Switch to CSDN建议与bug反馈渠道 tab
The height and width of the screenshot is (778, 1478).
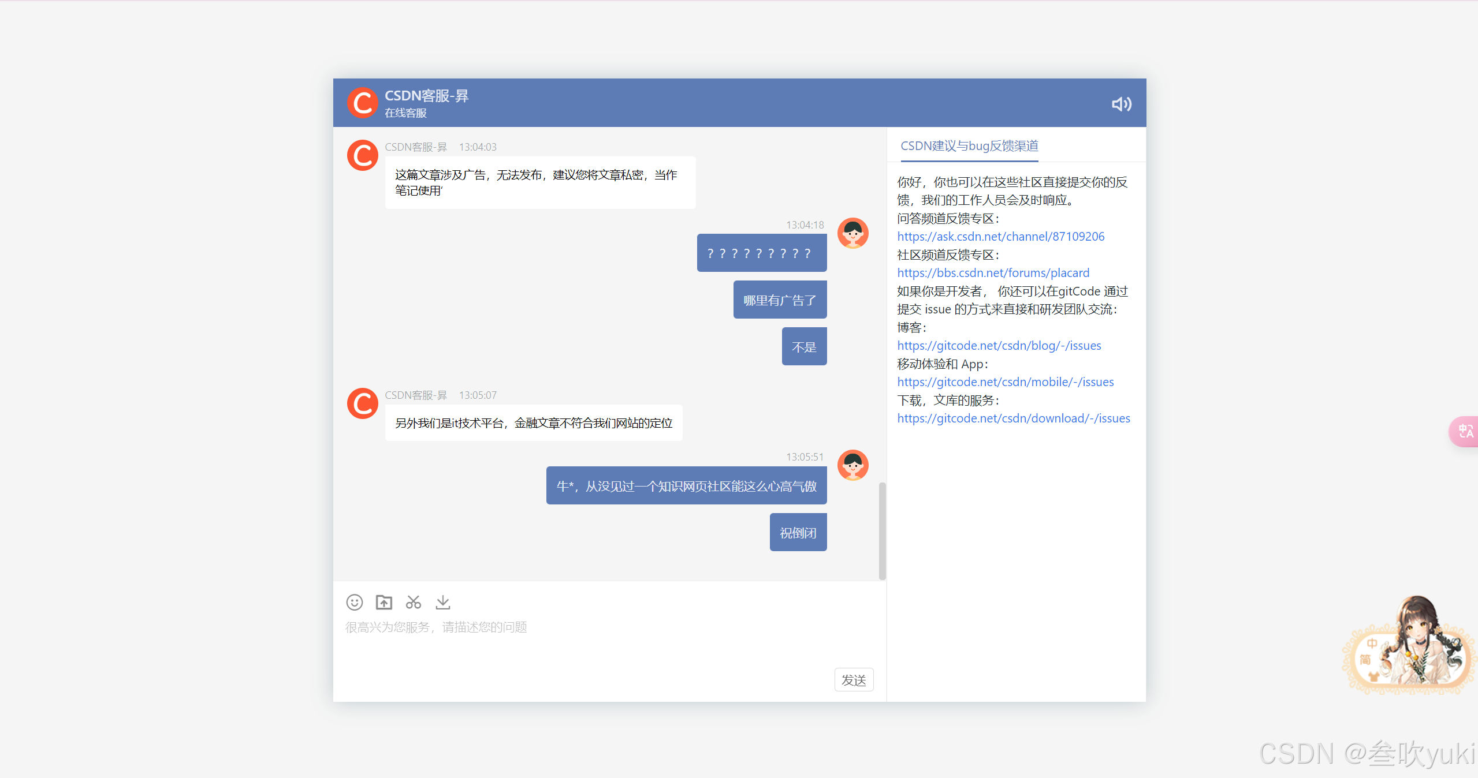pos(969,146)
